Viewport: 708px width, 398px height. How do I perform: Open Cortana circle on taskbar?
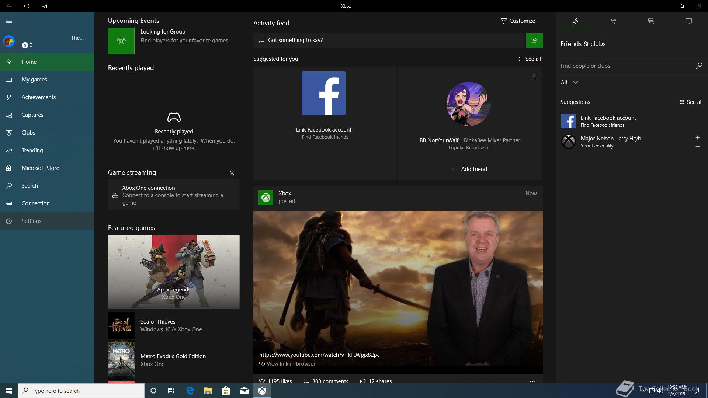click(153, 391)
